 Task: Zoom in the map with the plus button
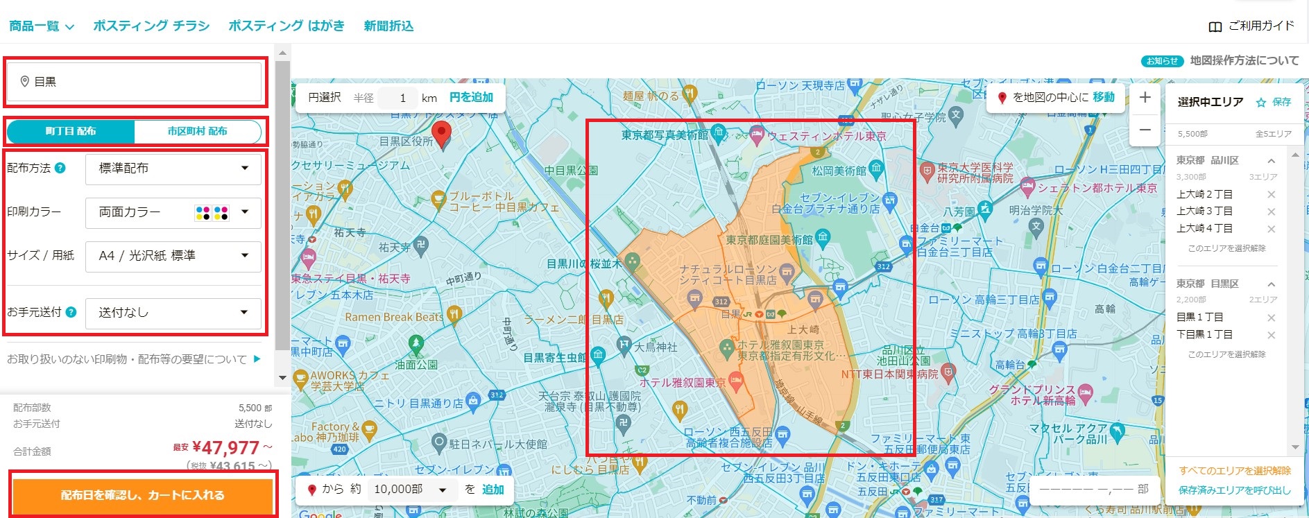click(x=1145, y=97)
